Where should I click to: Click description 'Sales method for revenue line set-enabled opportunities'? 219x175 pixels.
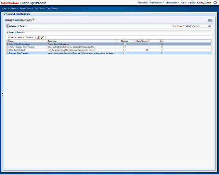(x=71, y=47)
